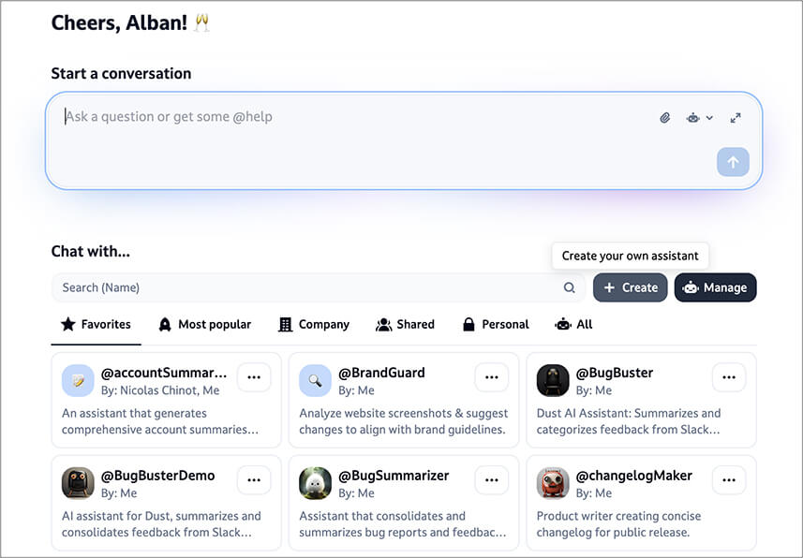This screenshot has height=558, width=803.
Task: Click the paperclip attach file icon
Action: tap(665, 118)
